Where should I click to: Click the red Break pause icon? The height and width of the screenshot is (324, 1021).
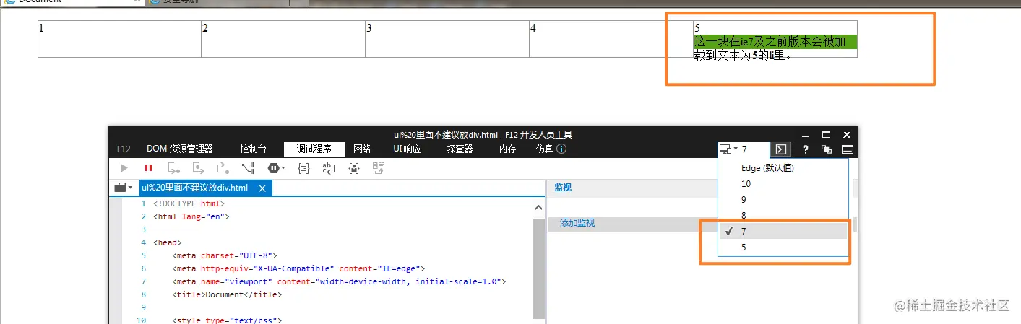[149, 168]
